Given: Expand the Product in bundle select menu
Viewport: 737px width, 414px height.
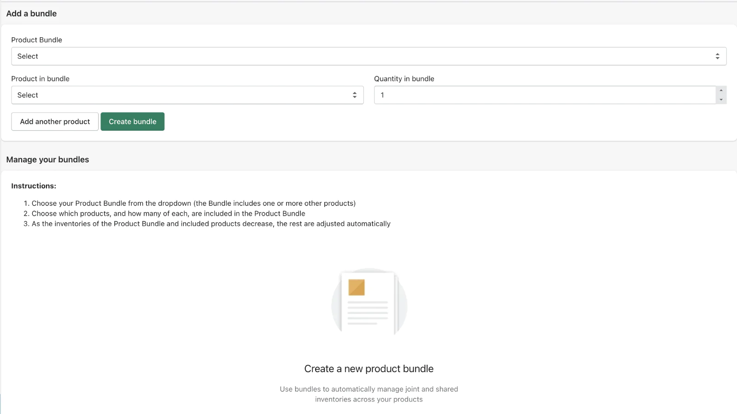Looking at the screenshot, I should tap(187, 95).
